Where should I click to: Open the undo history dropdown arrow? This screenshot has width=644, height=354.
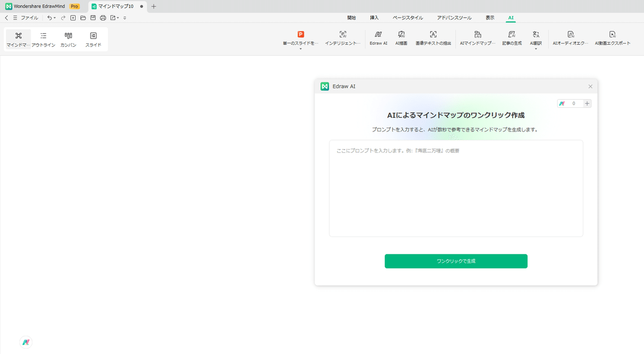tap(54, 18)
